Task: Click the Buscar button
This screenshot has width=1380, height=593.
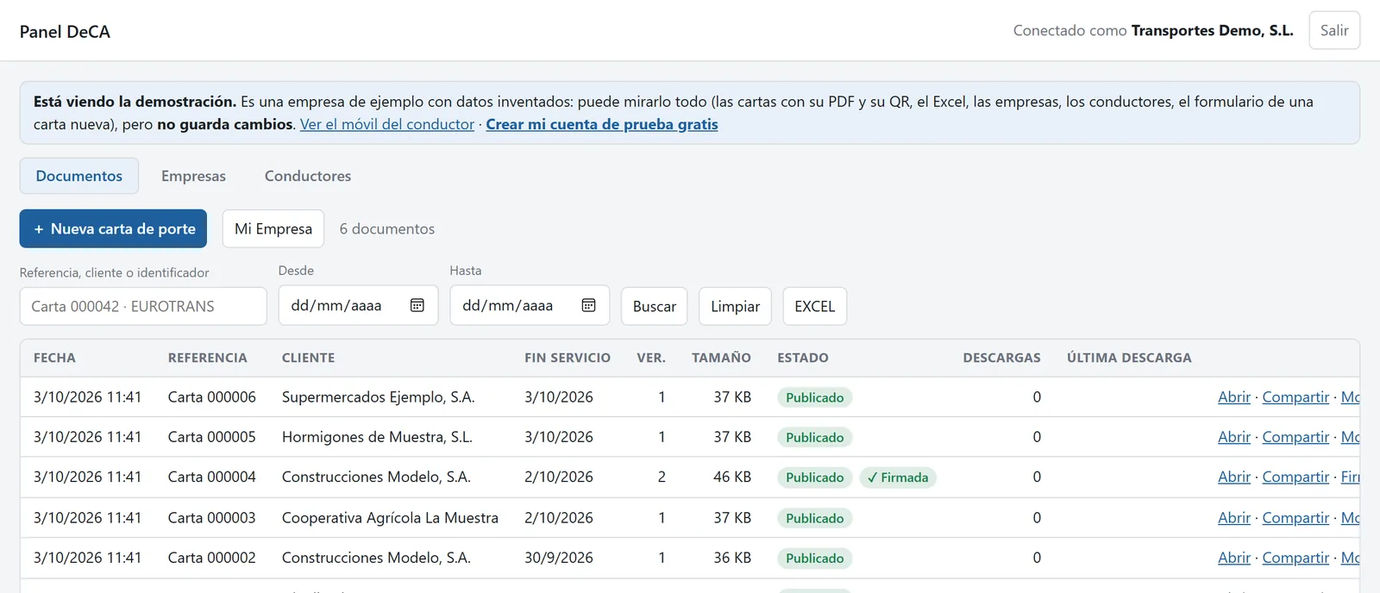Action: (655, 306)
